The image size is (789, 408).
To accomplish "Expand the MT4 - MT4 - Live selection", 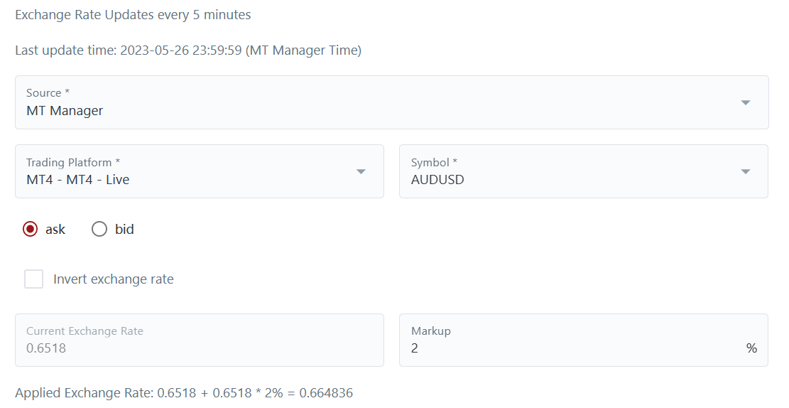I will [x=178, y=179].
